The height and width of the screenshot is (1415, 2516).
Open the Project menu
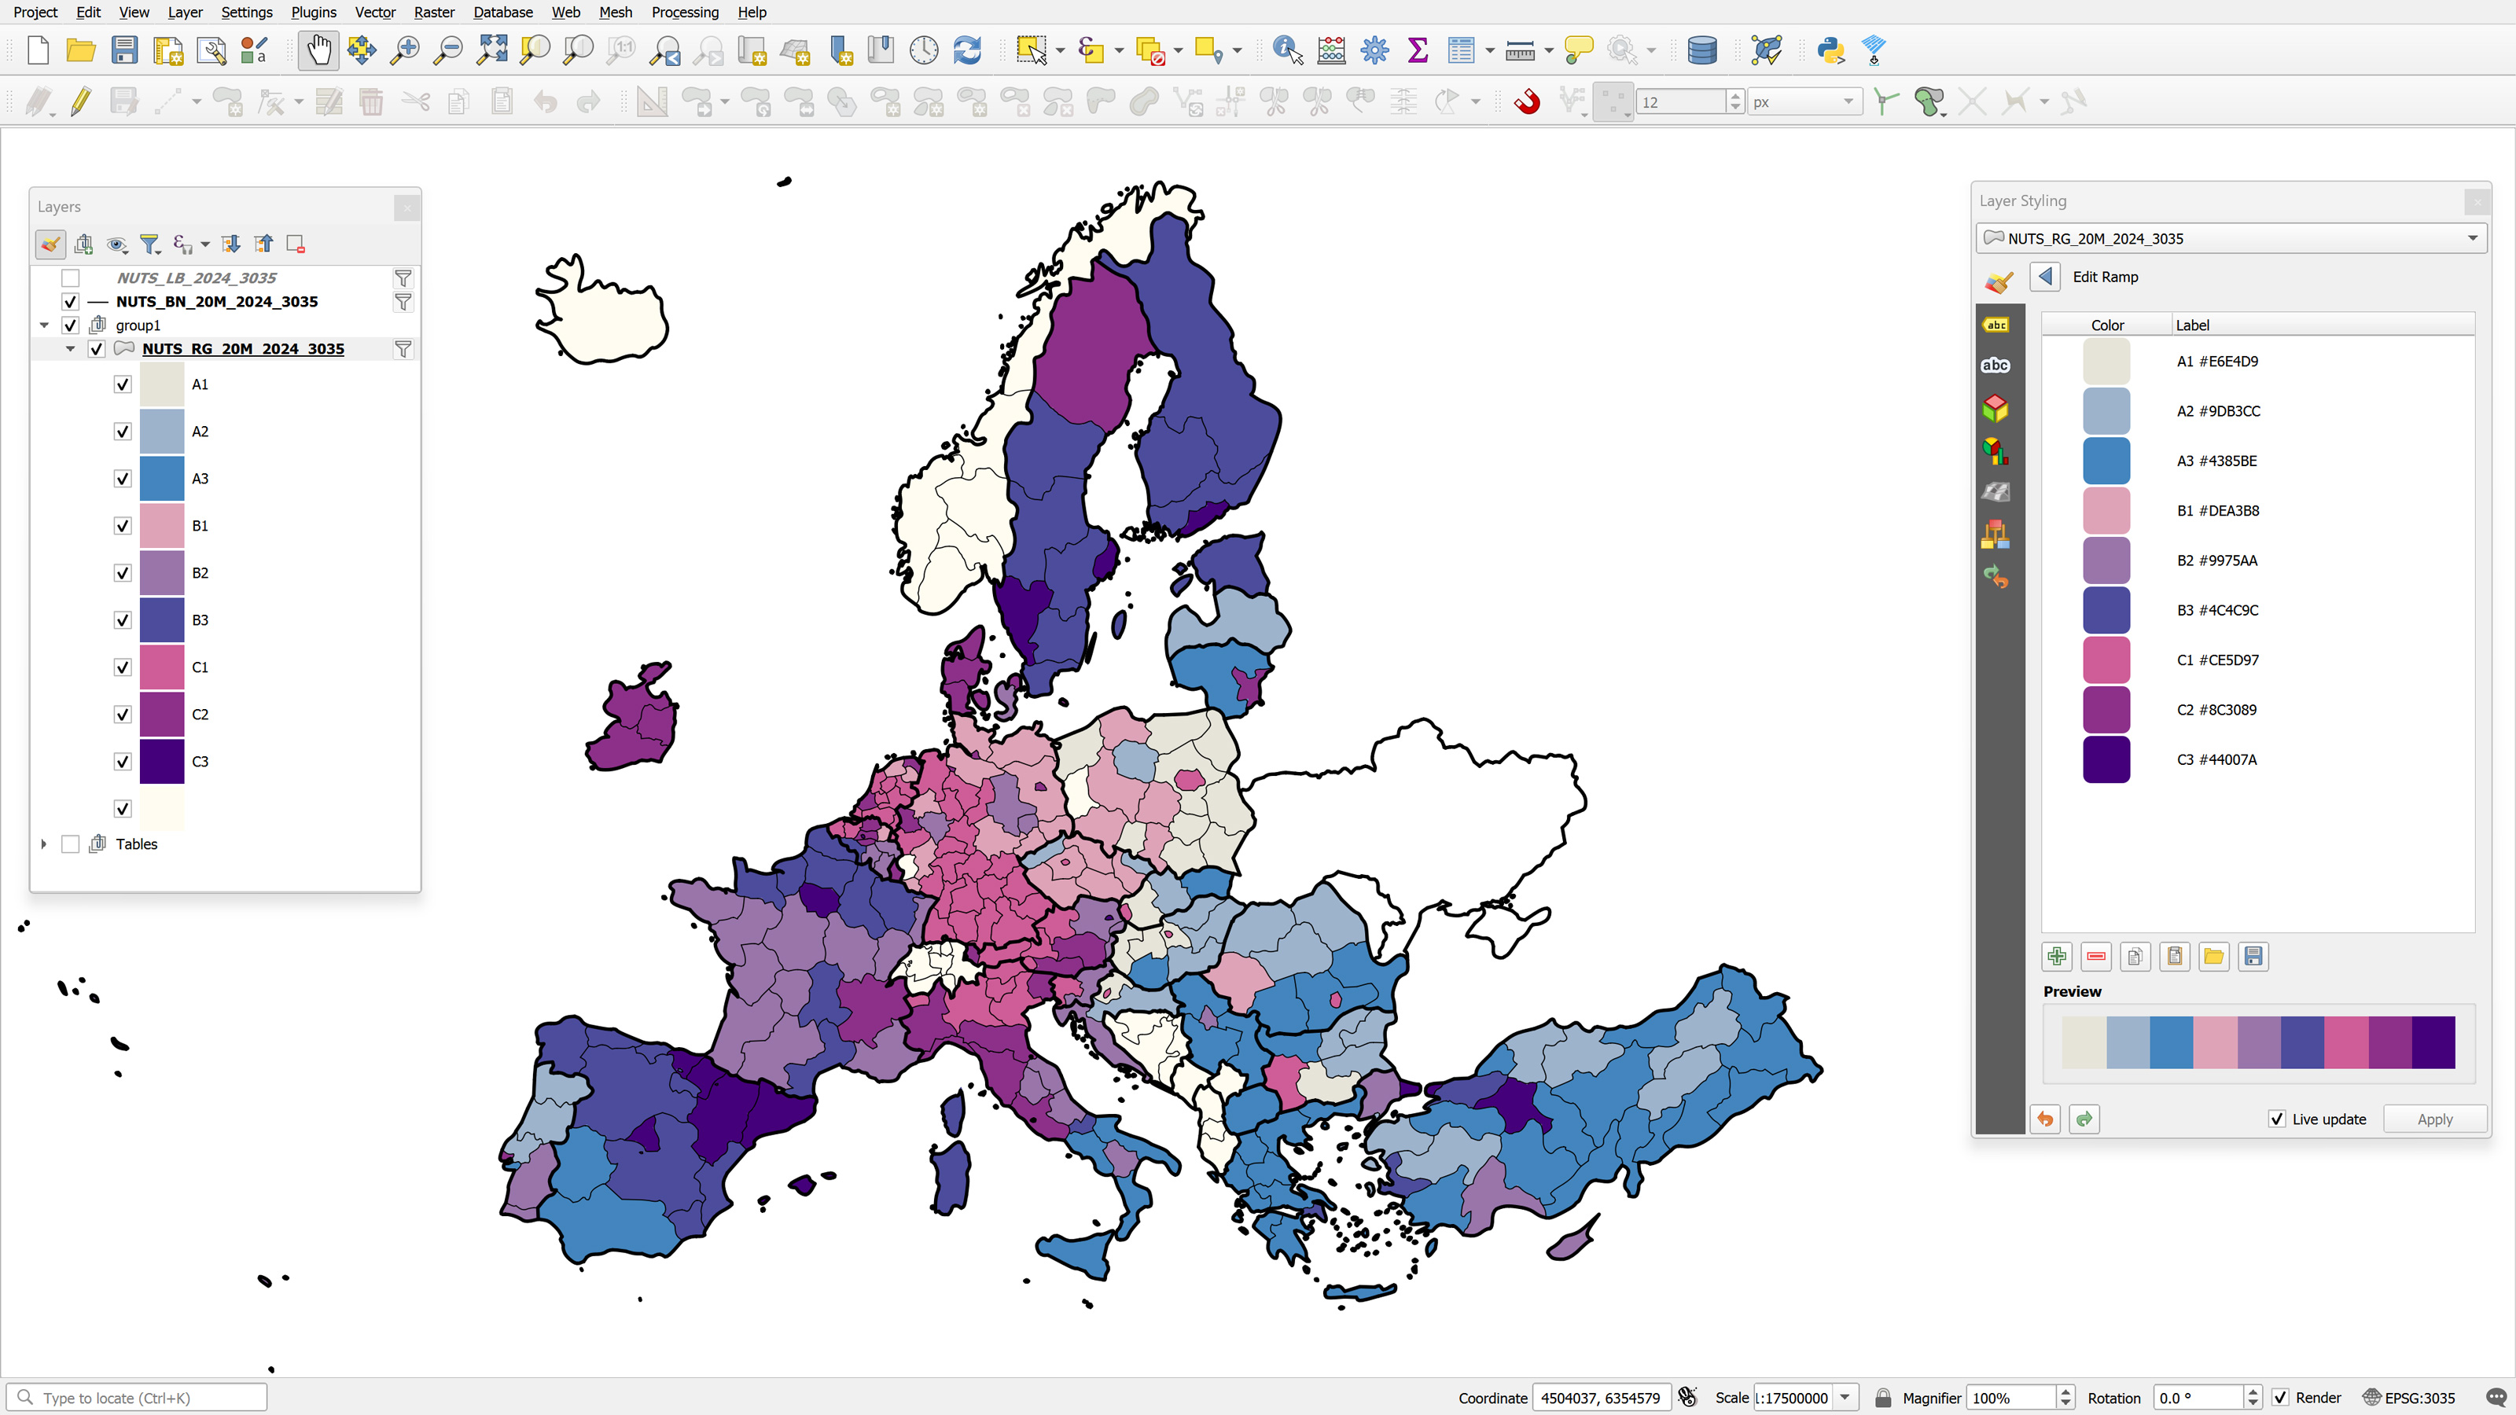tap(35, 12)
